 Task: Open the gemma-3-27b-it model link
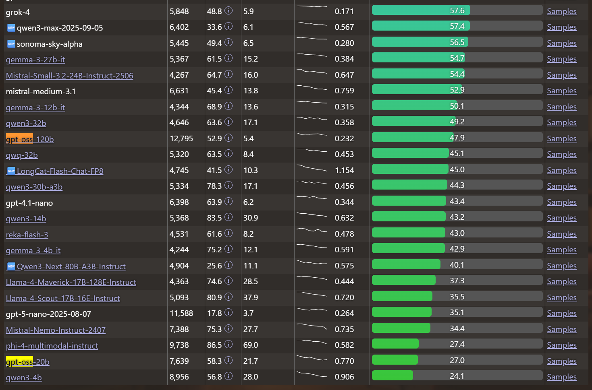click(35, 60)
